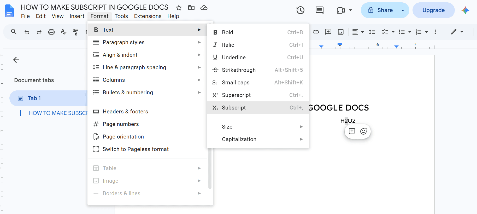Viewport: 477px width, 214px height.
Task: Apply Italic from the Text submenu
Action: click(258, 45)
